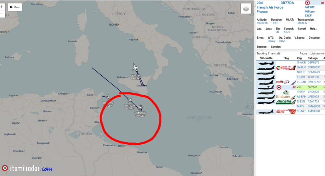Open the map layers selector icon
This screenshot has height=176, width=325.
pos(246,9)
